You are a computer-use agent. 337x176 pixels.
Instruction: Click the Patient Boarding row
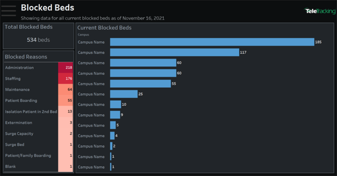click(x=38, y=100)
